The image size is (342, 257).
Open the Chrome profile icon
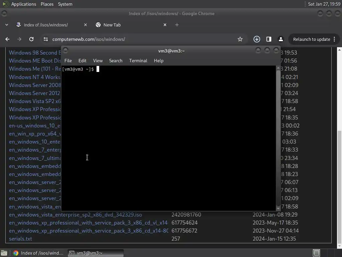tap(281, 39)
